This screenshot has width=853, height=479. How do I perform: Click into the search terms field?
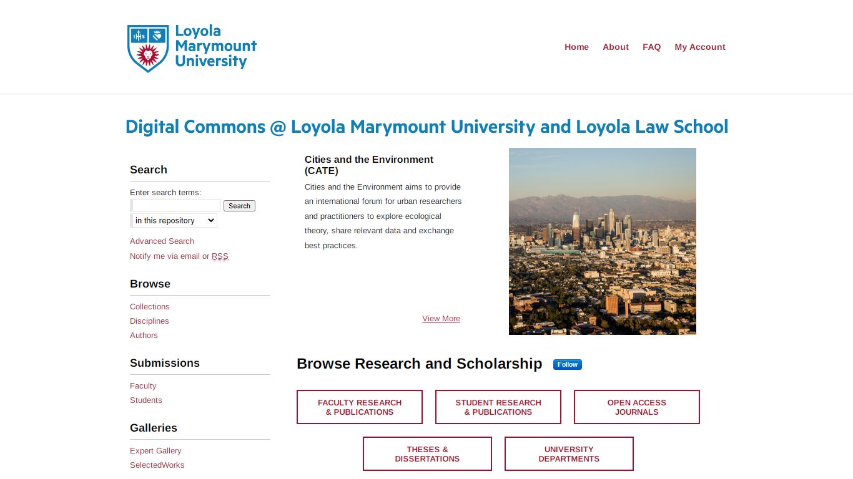(x=176, y=205)
